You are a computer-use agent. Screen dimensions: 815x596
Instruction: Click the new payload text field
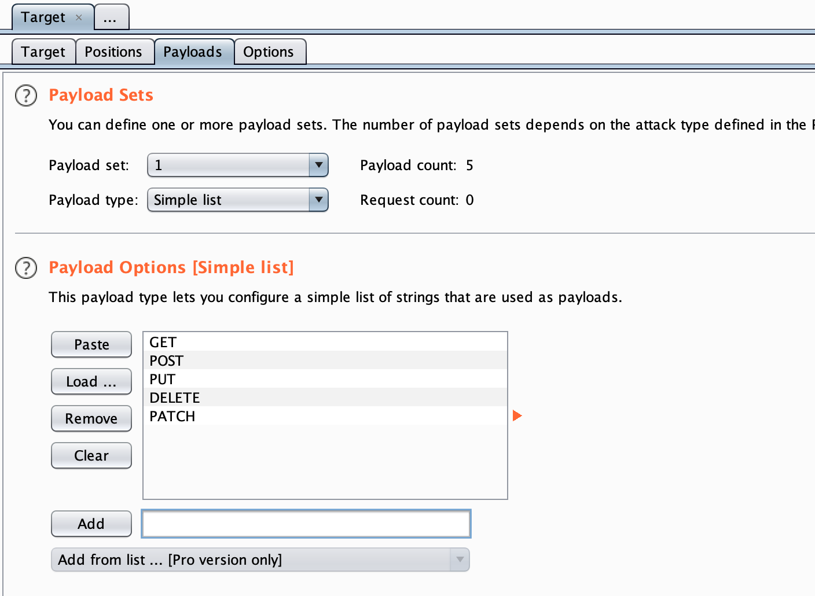pyautogui.click(x=306, y=523)
